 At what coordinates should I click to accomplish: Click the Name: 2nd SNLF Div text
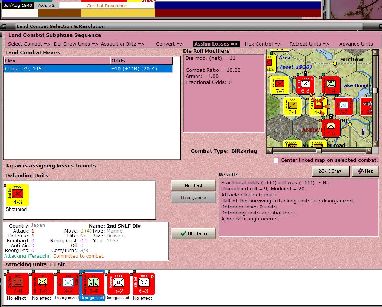tap(115, 226)
